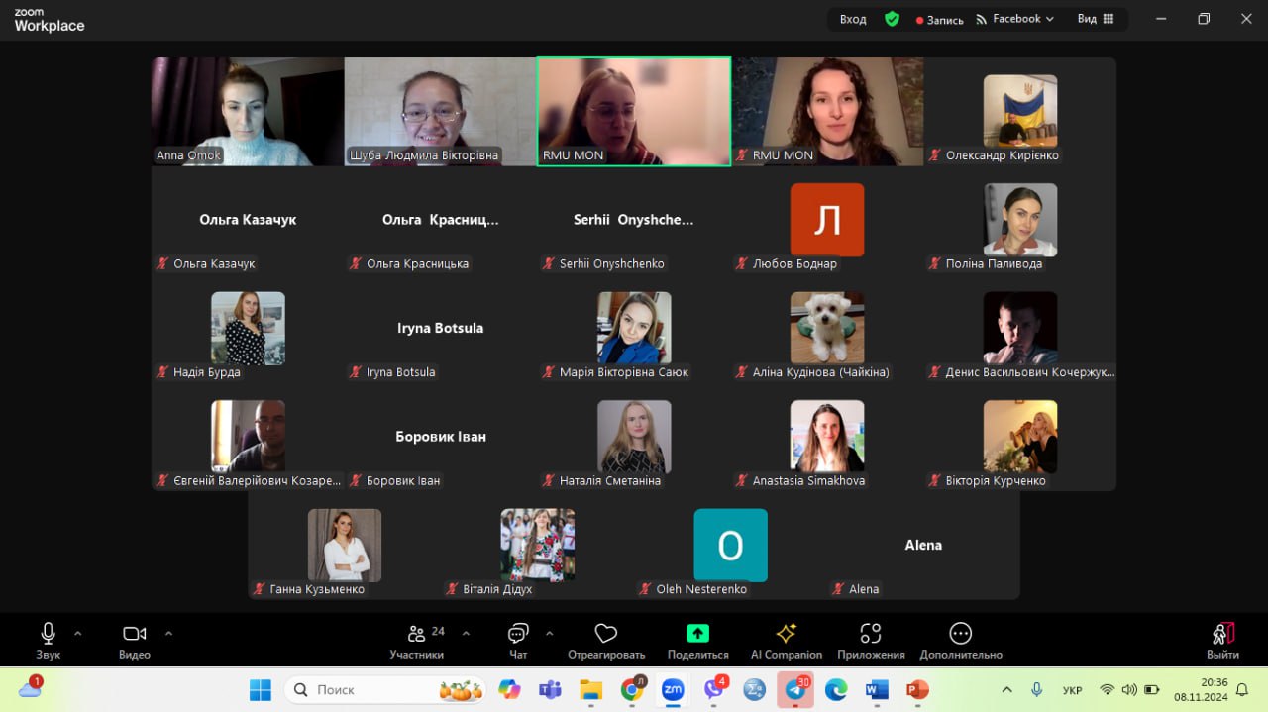
Task: Expand the video options arrow next to Видео
Action: click(168, 633)
